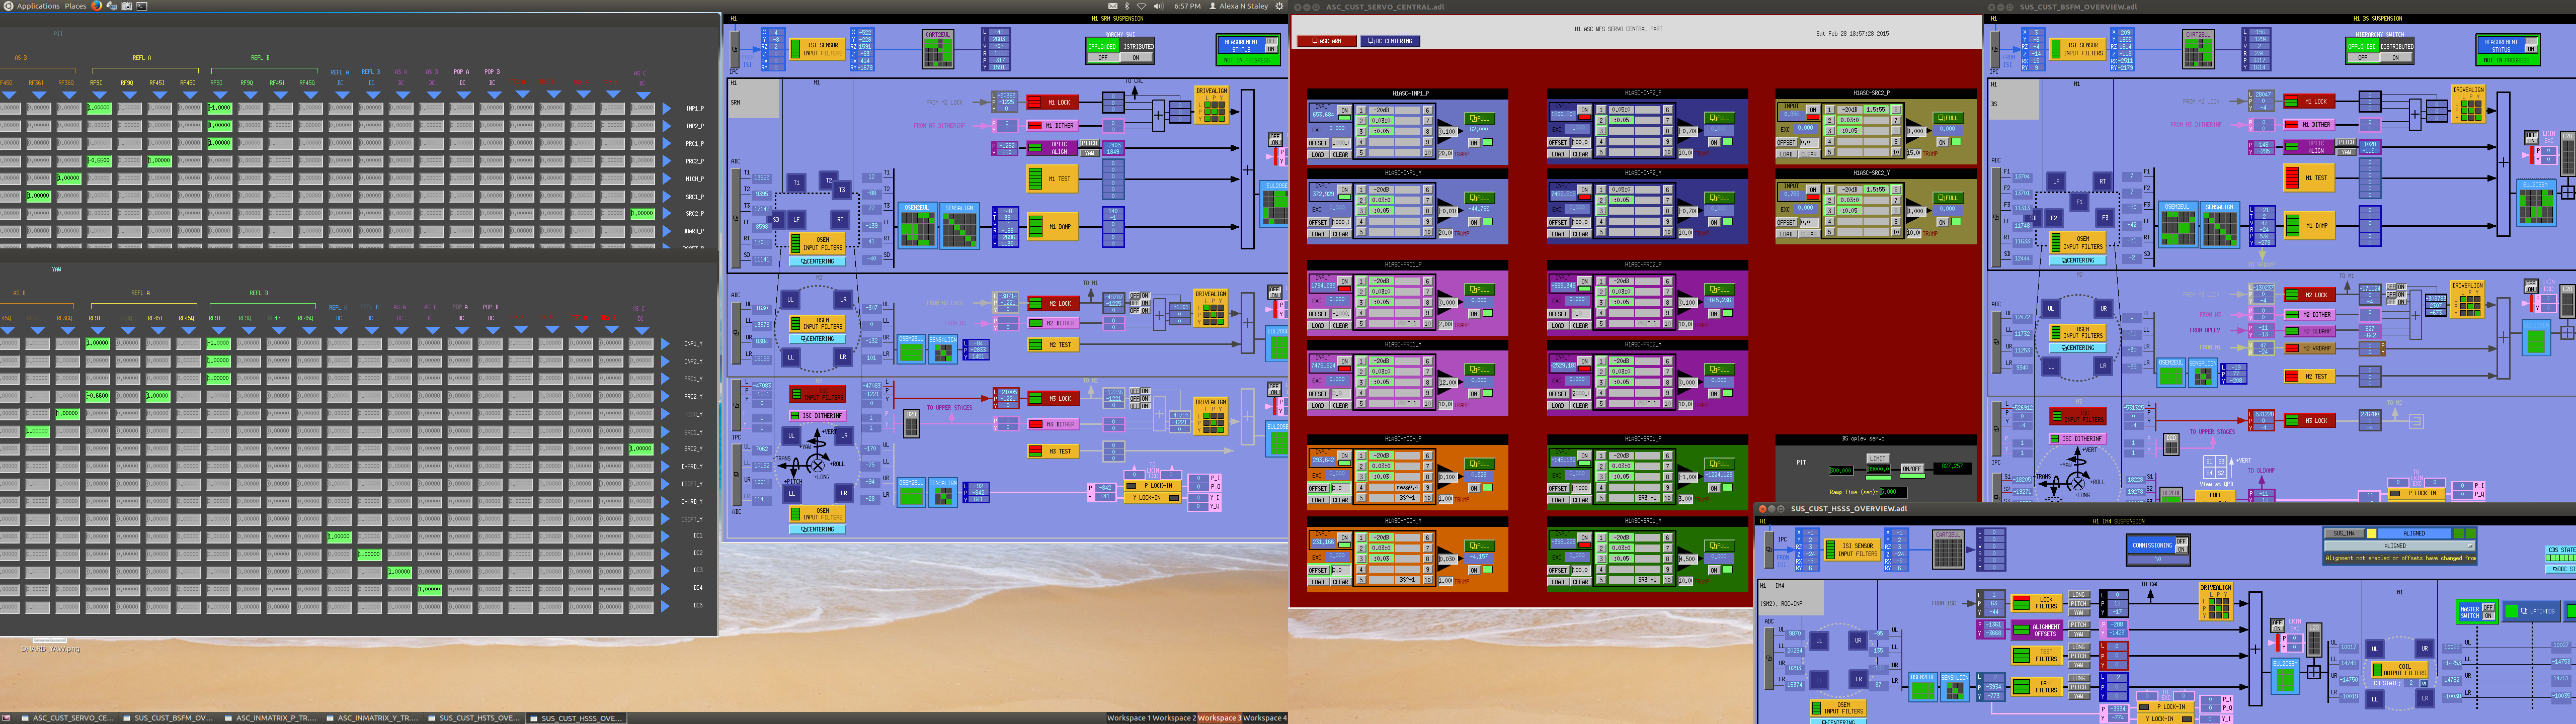
Task: Click the T1 OSEM block in SRM window
Action: point(796,183)
